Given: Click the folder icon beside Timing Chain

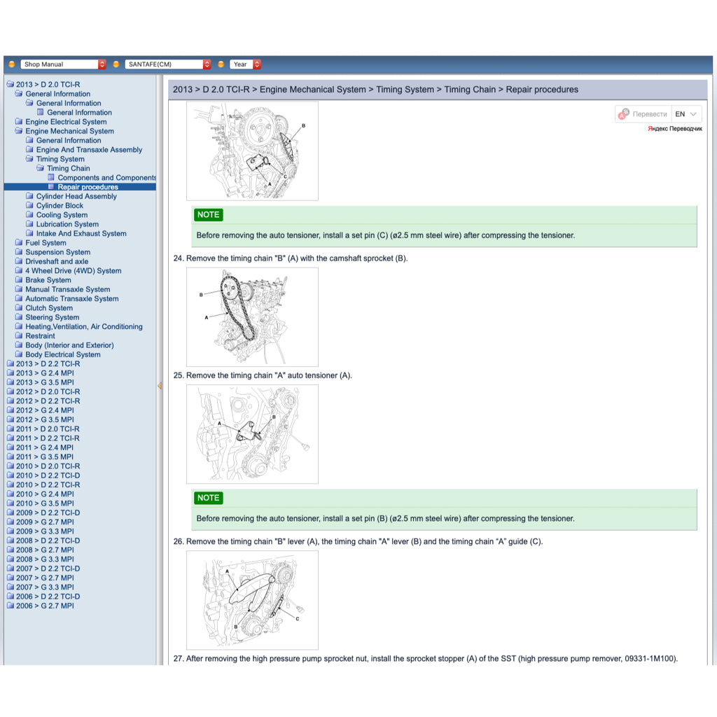Looking at the screenshot, I should click(41, 168).
